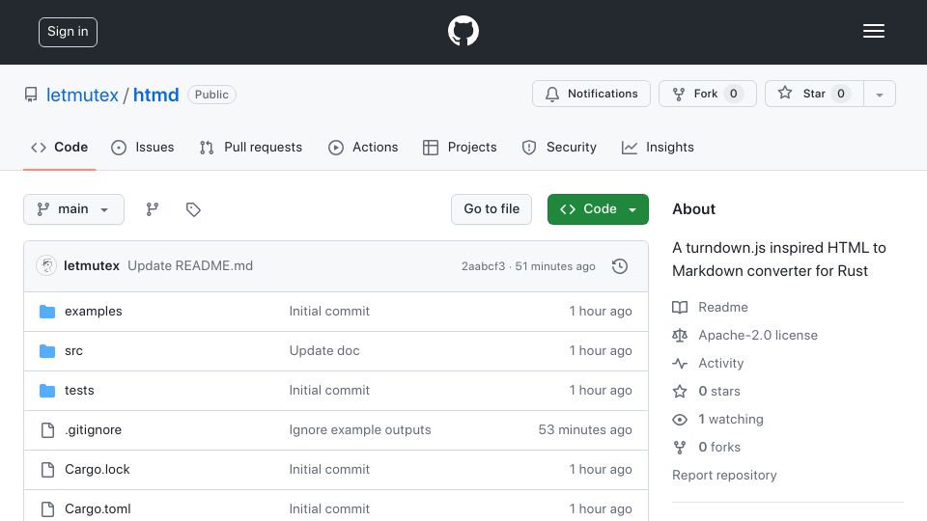Star the htmd repository
This screenshot has height=521, width=927.
[x=814, y=94]
